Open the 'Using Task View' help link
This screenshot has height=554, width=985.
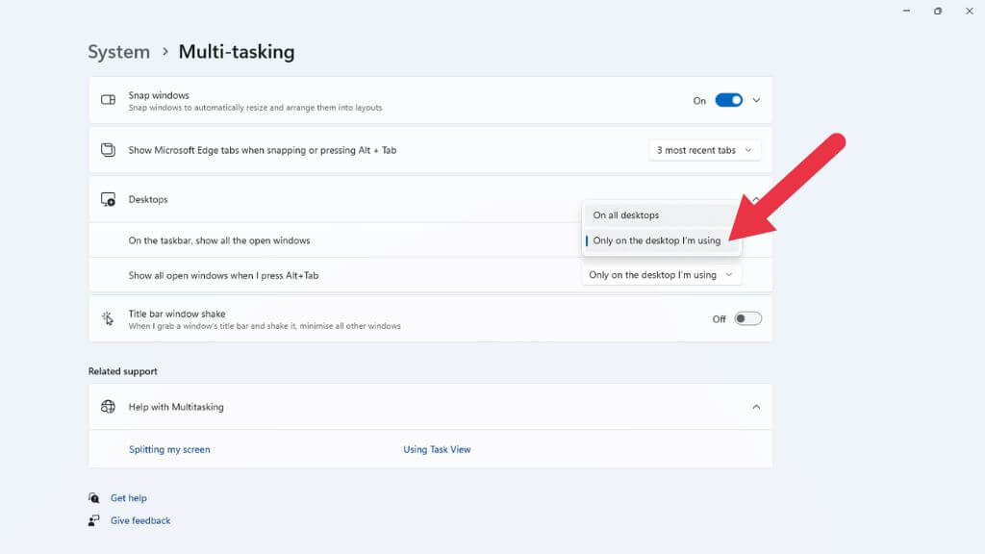(437, 449)
